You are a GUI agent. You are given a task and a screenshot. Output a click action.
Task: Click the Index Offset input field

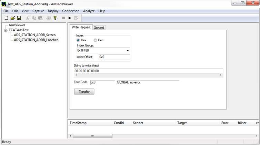114,57
